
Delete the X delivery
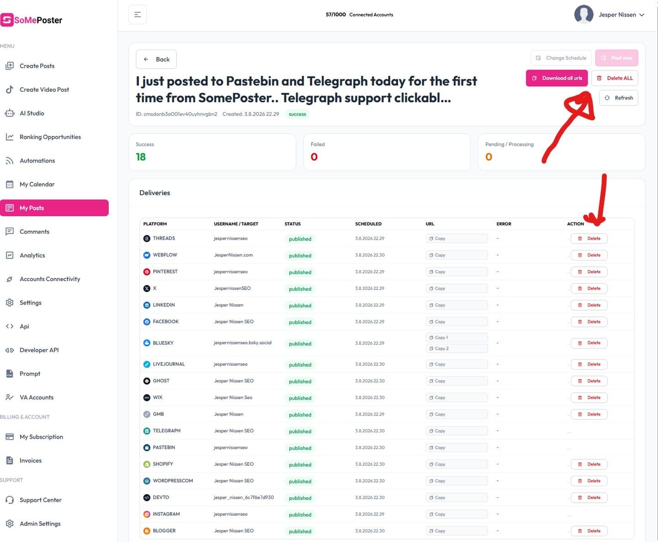click(589, 288)
